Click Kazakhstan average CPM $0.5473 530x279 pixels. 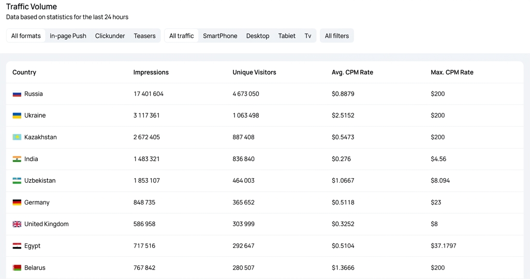coord(343,137)
